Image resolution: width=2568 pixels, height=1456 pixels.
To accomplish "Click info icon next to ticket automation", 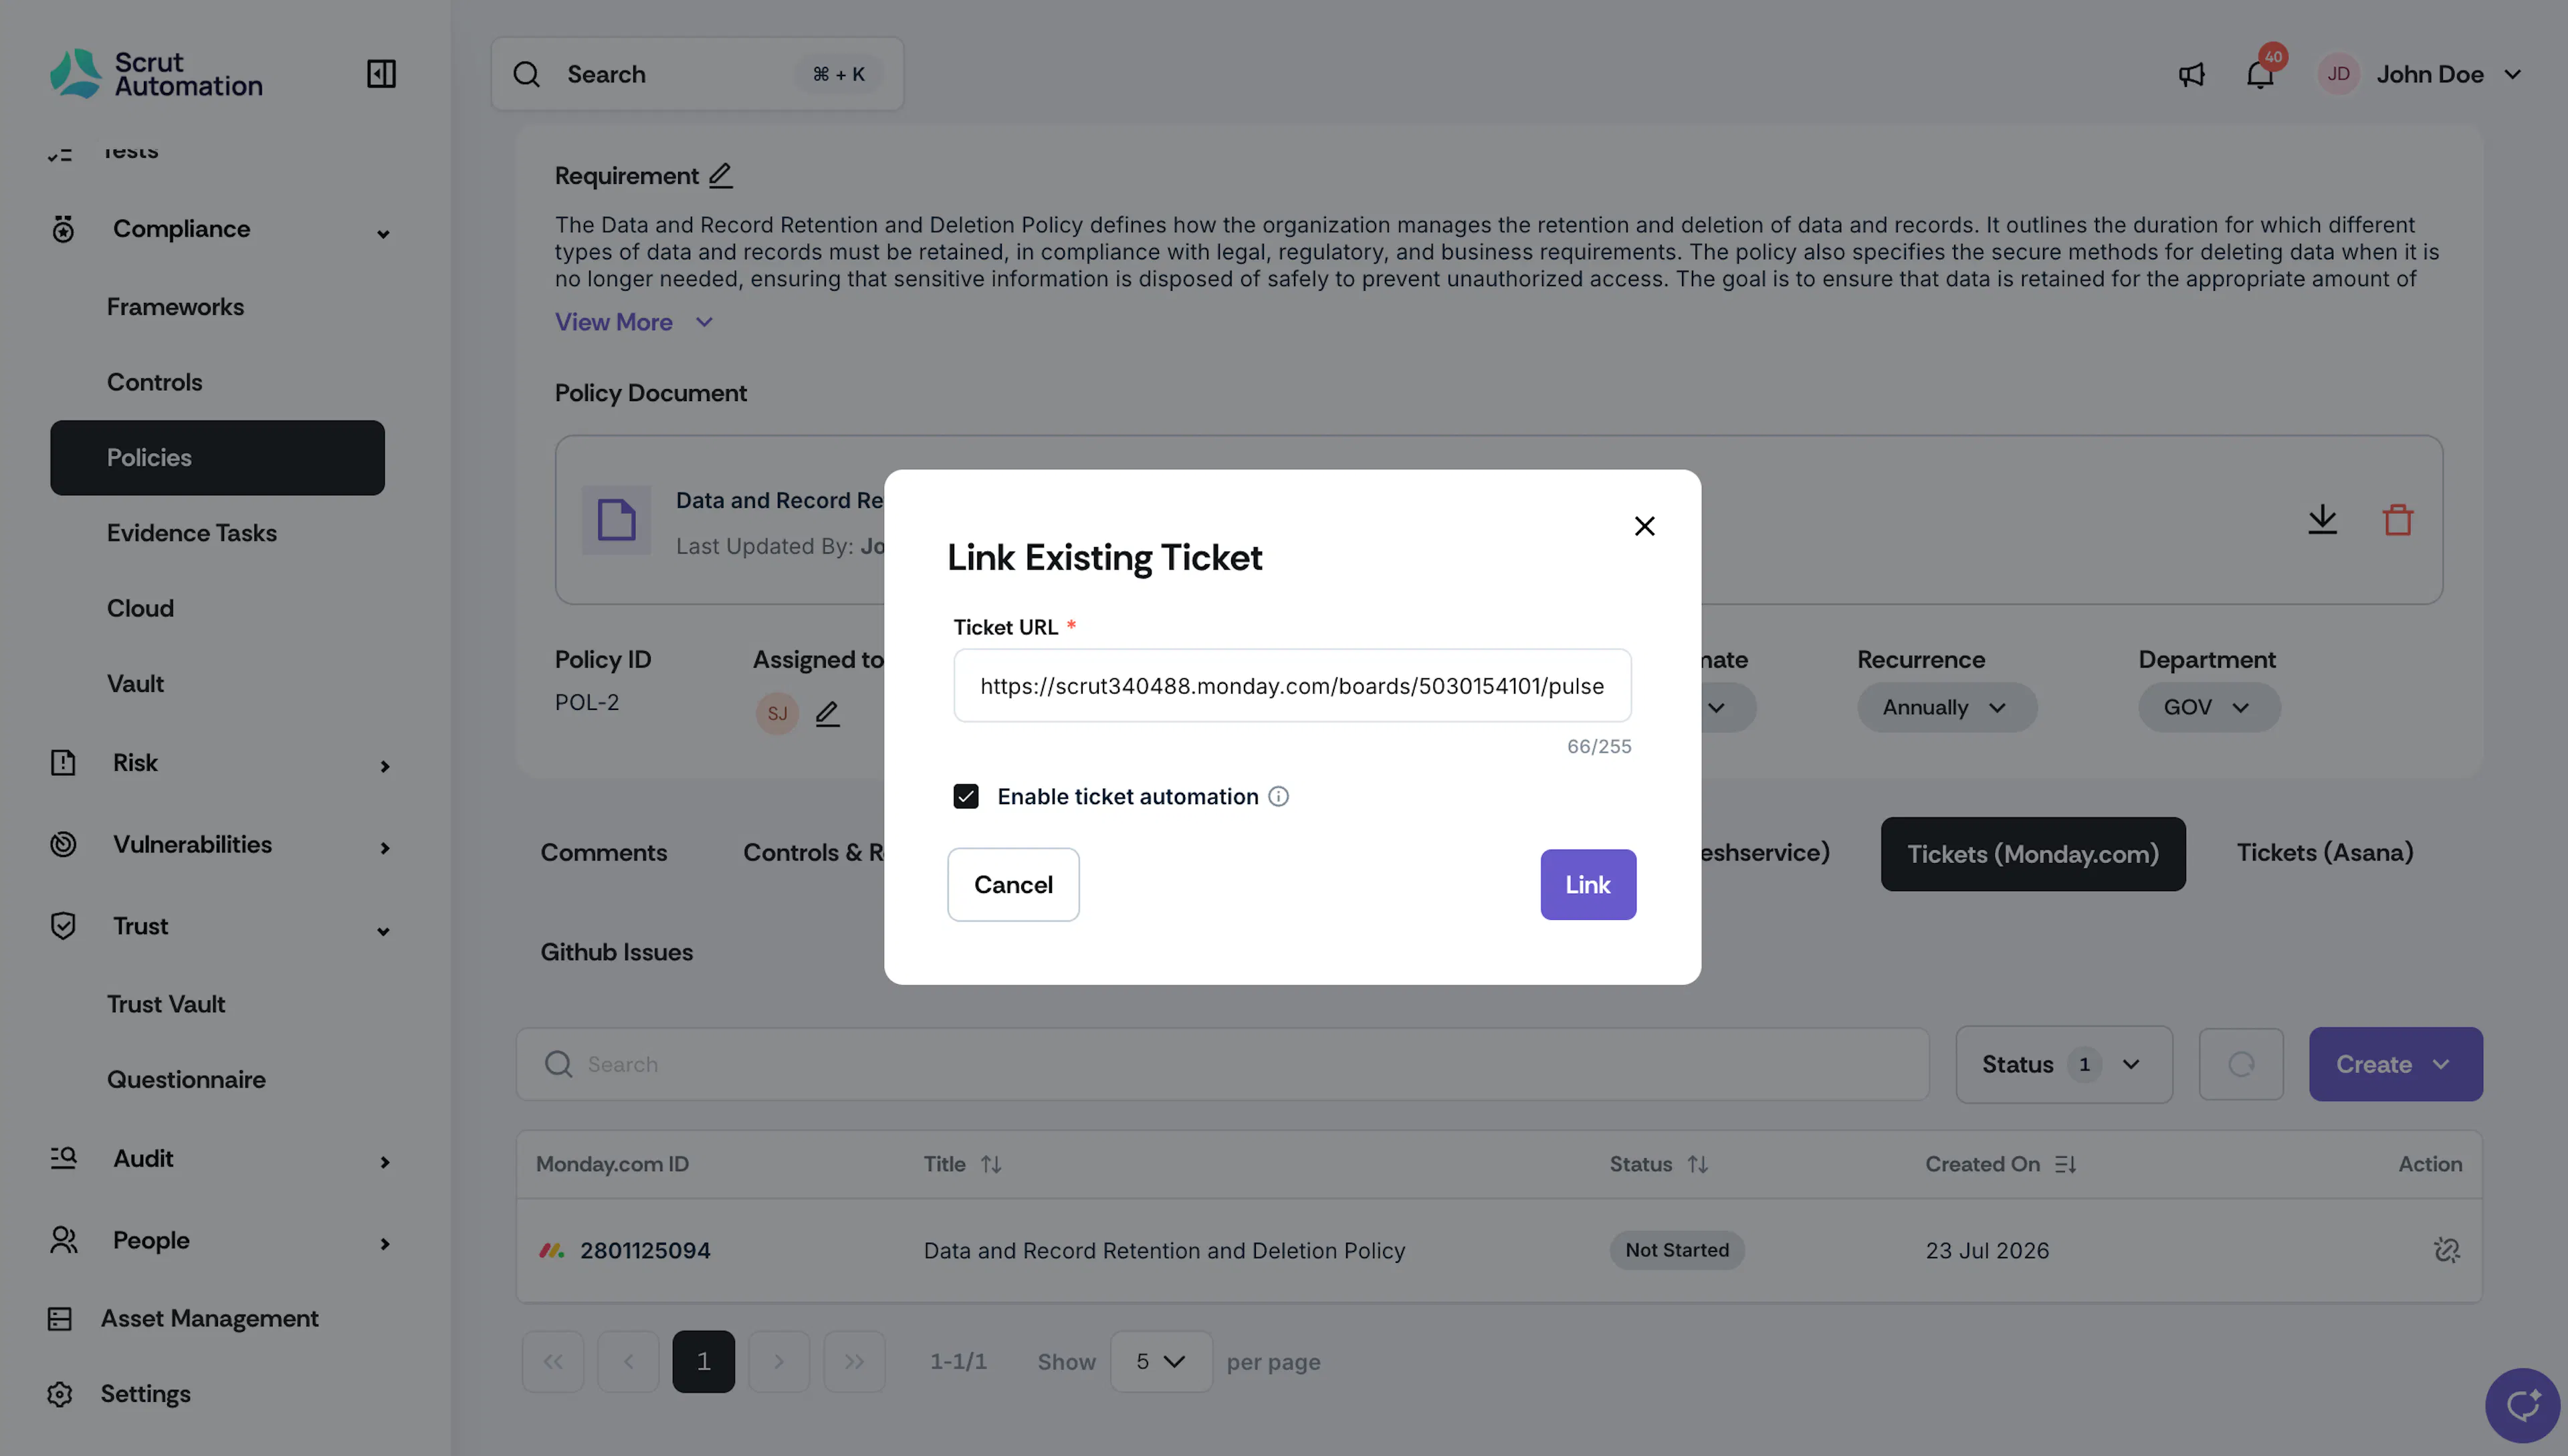I will click(1279, 797).
